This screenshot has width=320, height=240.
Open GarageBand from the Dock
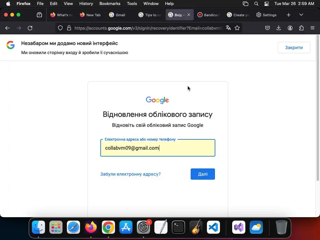pos(196,227)
